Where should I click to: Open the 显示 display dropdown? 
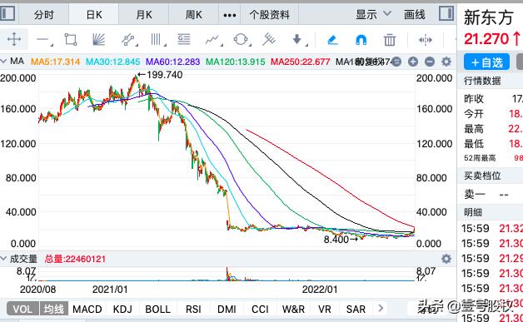tap(373, 14)
